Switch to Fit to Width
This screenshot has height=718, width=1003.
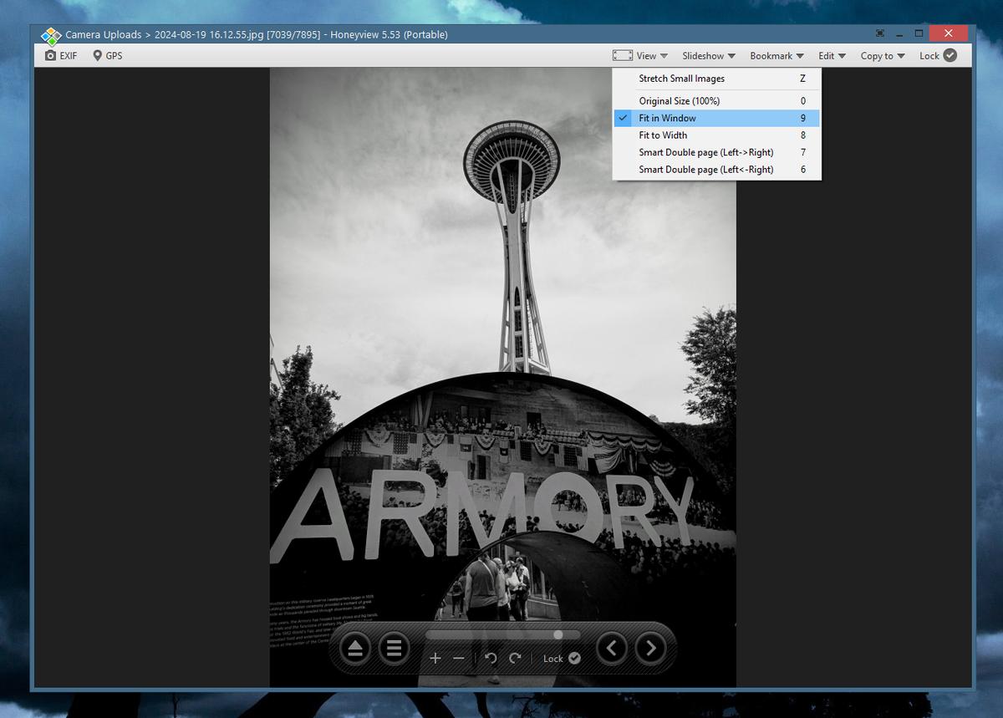click(717, 135)
